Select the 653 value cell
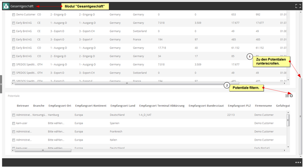 (234, 14)
